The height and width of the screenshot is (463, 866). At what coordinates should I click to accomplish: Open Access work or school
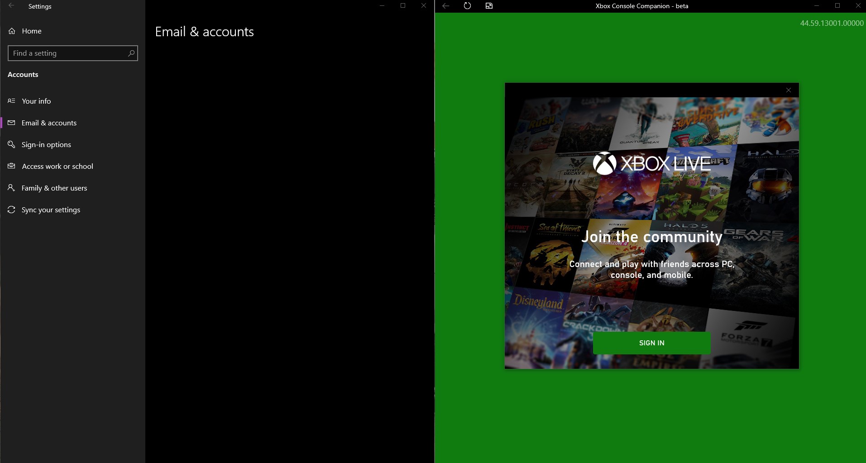(72, 166)
